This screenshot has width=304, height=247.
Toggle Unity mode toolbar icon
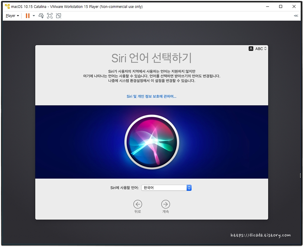(59, 16)
